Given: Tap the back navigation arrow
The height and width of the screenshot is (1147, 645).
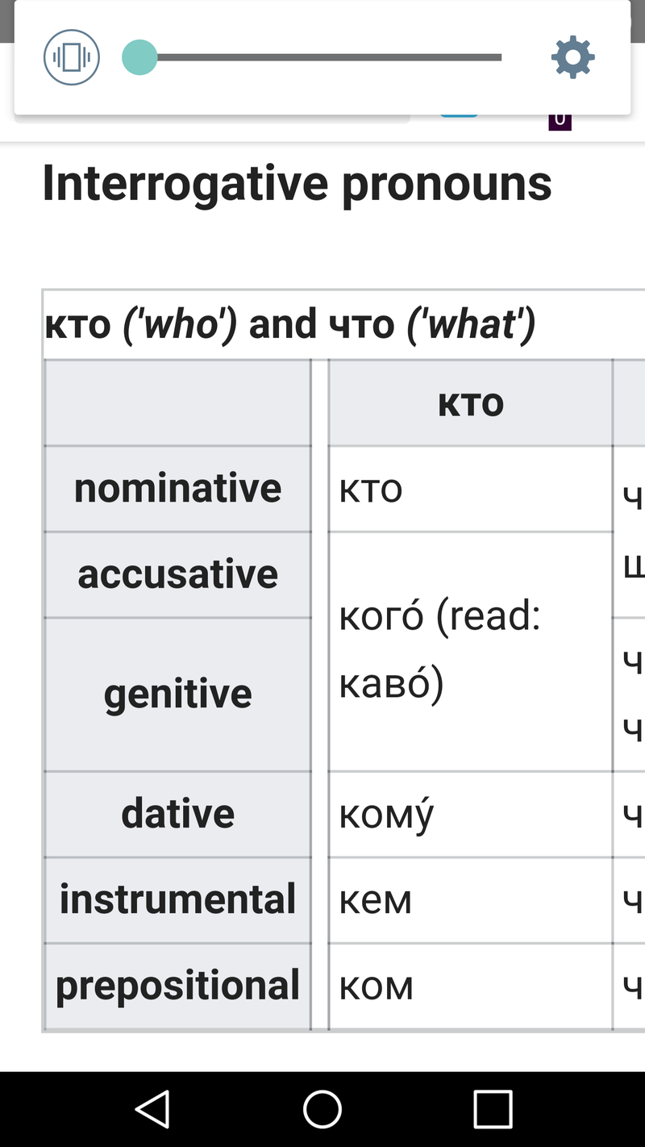Looking at the screenshot, I should click(153, 1109).
